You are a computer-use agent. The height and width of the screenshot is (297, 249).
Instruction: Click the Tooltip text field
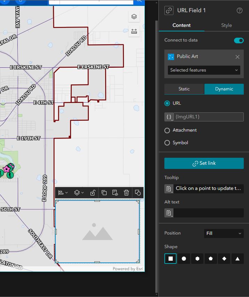(x=209, y=188)
